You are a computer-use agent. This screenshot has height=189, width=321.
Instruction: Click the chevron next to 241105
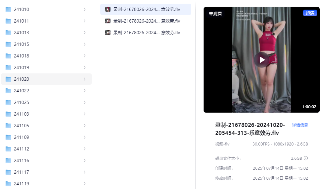click(x=85, y=126)
